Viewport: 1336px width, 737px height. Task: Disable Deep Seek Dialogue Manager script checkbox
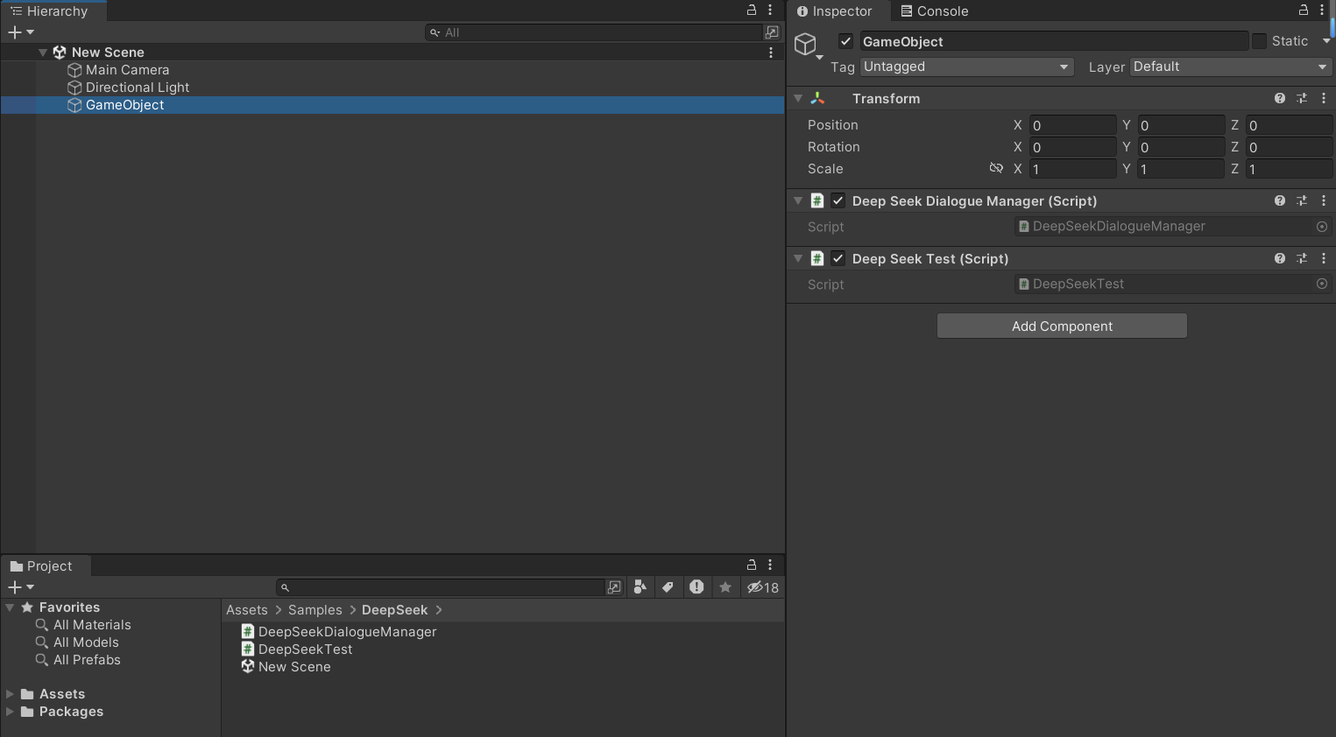coord(838,200)
